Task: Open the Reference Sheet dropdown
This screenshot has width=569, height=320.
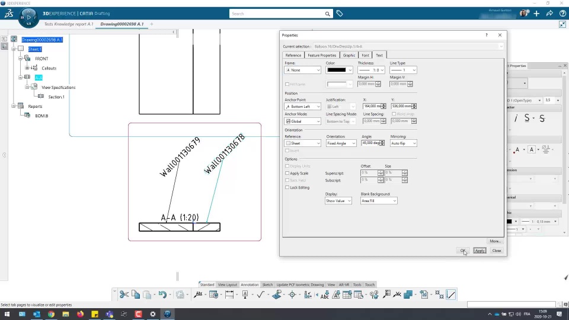Action: 303,143
